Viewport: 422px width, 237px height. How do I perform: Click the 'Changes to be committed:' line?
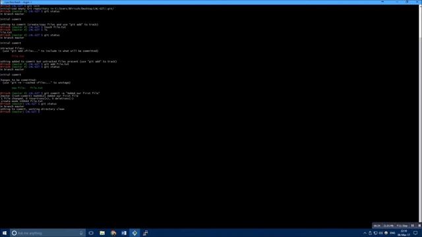[x=18, y=80]
